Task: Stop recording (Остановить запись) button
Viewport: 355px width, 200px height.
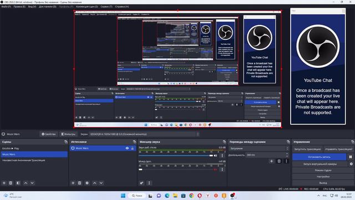Action: click(x=319, y=157)
